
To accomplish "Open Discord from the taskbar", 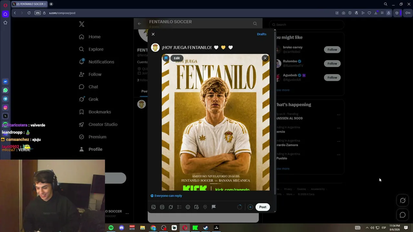I will [x=121, y=228].
